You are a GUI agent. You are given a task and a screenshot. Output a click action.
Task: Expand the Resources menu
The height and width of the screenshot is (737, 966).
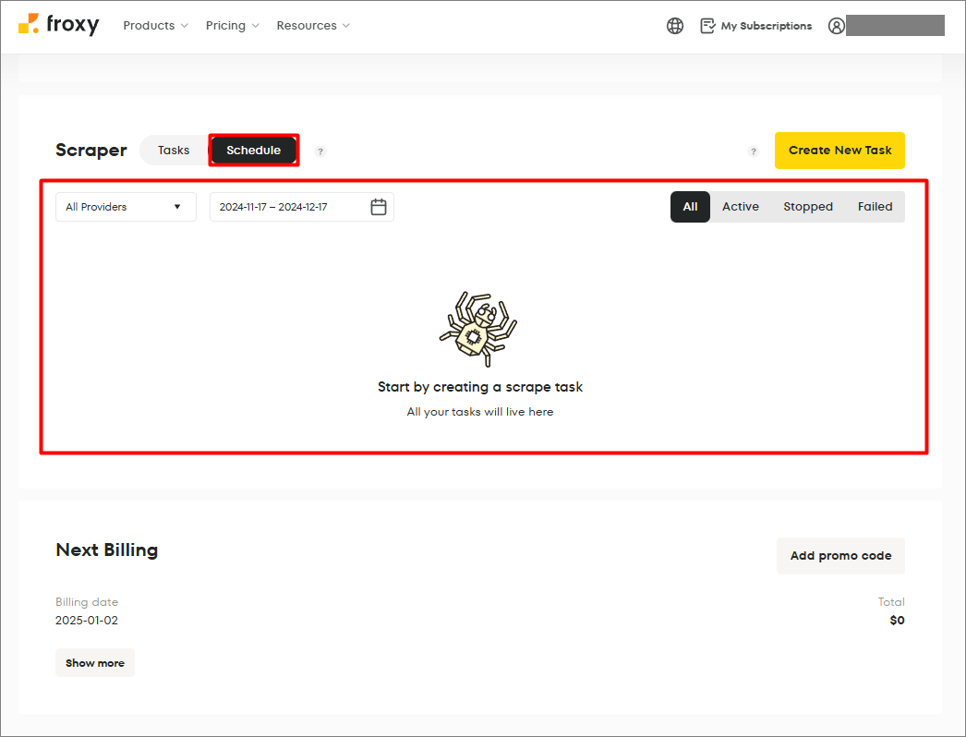coord(313,26)
